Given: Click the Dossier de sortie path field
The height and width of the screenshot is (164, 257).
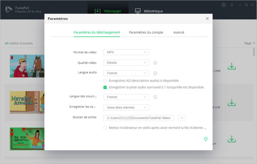Looking at the screenshot, I should pyautogui.click(x=138, y=118).
